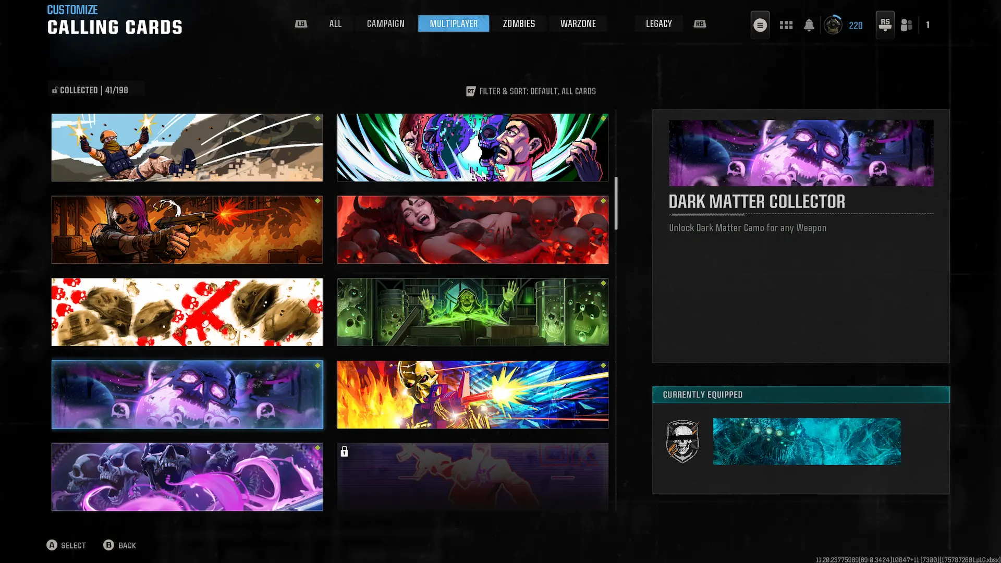Click the RS headset channel icon
This screenshot has width=1001, height=563.
(885, 25)
